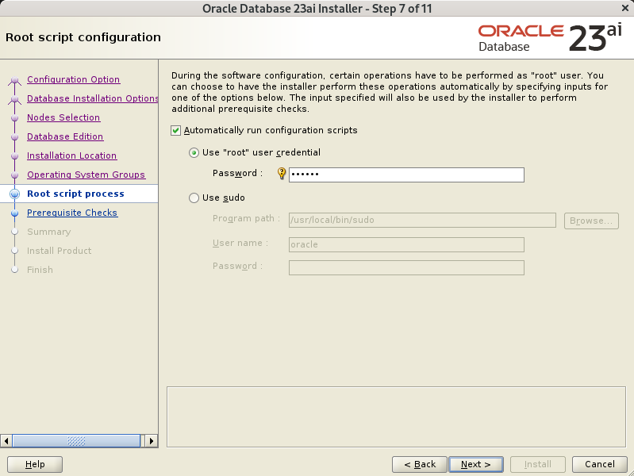This screenshot has width=634, height=476.
Task: Click the sudo Program path field
Action: 422,220
